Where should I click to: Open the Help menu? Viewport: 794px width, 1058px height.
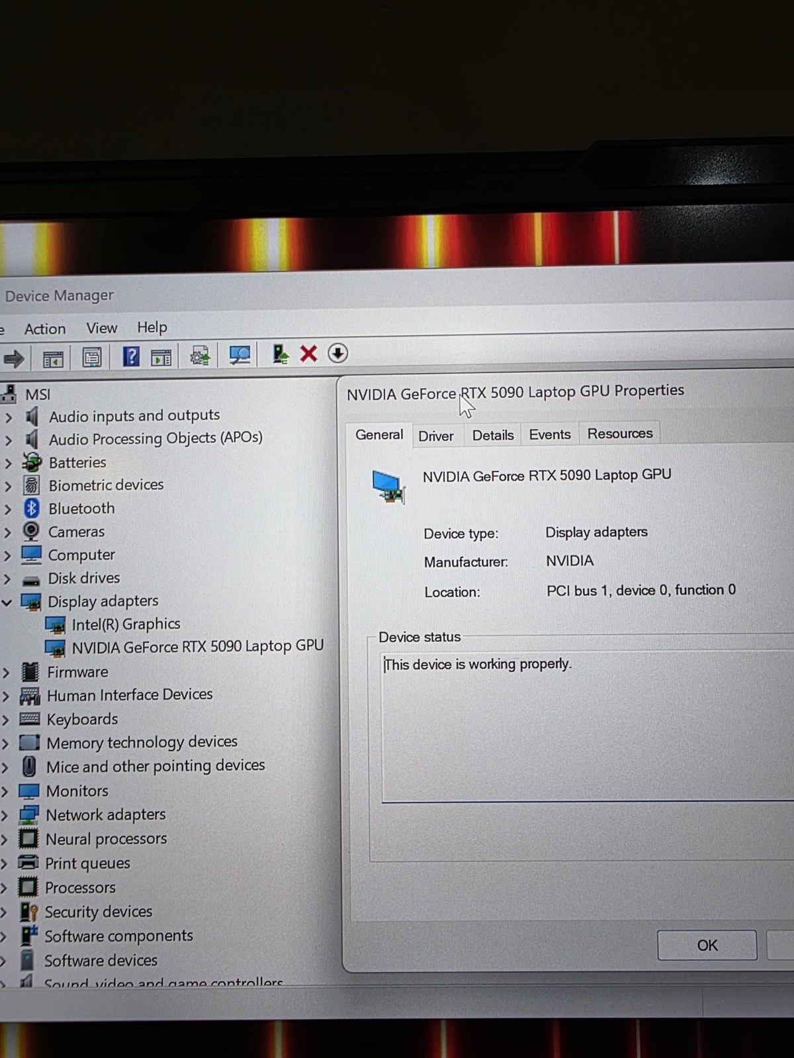point(152,327)
